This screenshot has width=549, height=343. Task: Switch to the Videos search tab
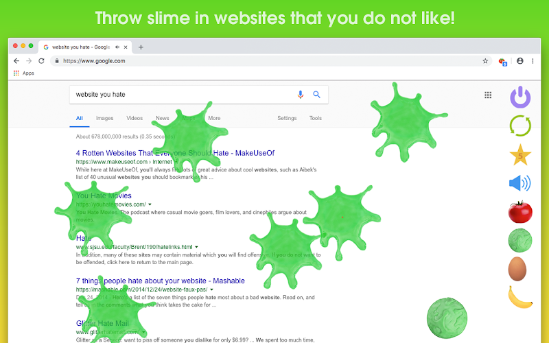135,118
